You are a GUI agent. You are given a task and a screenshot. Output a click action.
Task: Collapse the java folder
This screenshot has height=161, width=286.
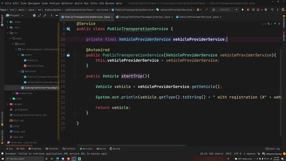pos(13,44)
